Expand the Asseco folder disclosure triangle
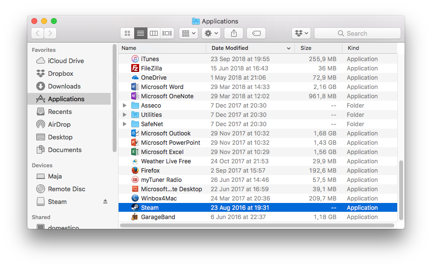This screenshot has width=432, height=268. point(125,106)
